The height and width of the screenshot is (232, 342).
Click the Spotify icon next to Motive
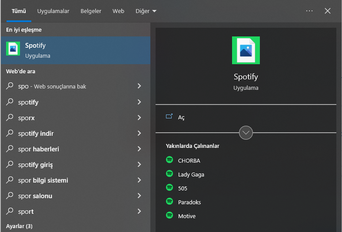pyautogui.click(x=169, y=216)
